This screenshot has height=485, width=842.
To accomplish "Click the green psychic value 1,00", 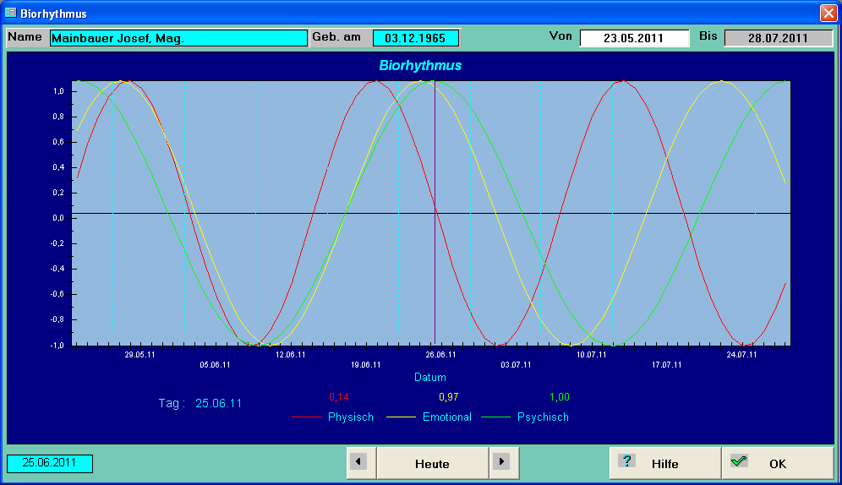I will pyautogui.click(x=560, y=397).
